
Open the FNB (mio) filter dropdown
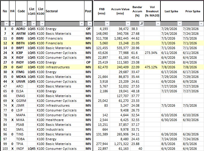tap(107, 24)
